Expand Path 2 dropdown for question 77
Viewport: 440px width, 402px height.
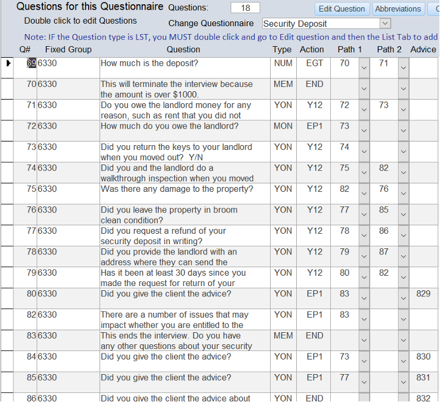(404, 236)
